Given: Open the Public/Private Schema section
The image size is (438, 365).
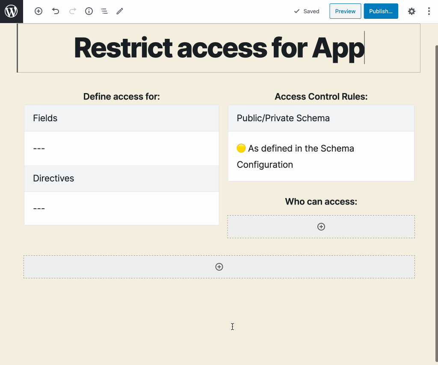Looking at the screenshot, I should (x=321, y=118).
